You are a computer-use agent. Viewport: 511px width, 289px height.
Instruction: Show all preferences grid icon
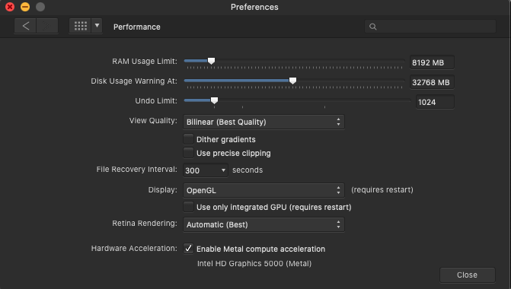[81, 26]
